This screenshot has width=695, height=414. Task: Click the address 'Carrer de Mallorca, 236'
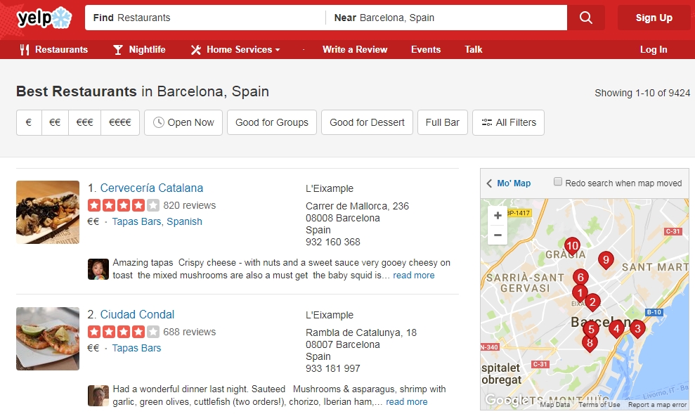pos(357,206)
